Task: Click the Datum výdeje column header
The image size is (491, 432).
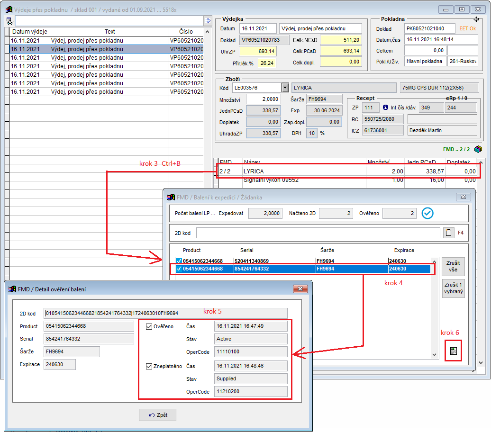Action: tap(29, 32)
